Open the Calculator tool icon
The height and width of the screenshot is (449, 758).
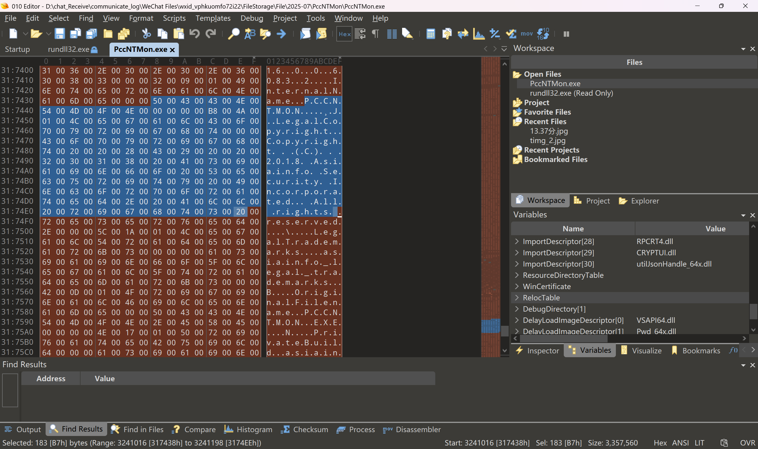click(x=431, y=33)
